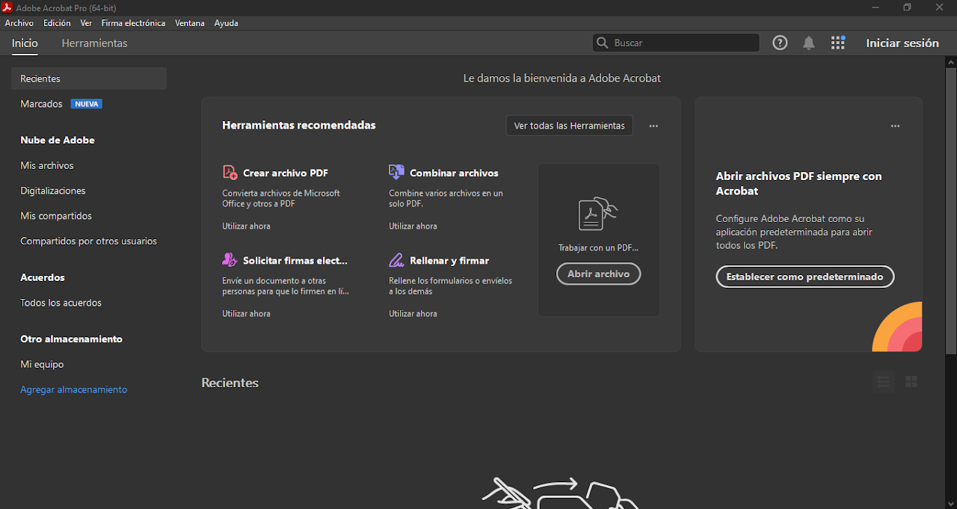957x509 pixels.
Task: Click the Crear archivo PDF title
Action: click(286, 173)
